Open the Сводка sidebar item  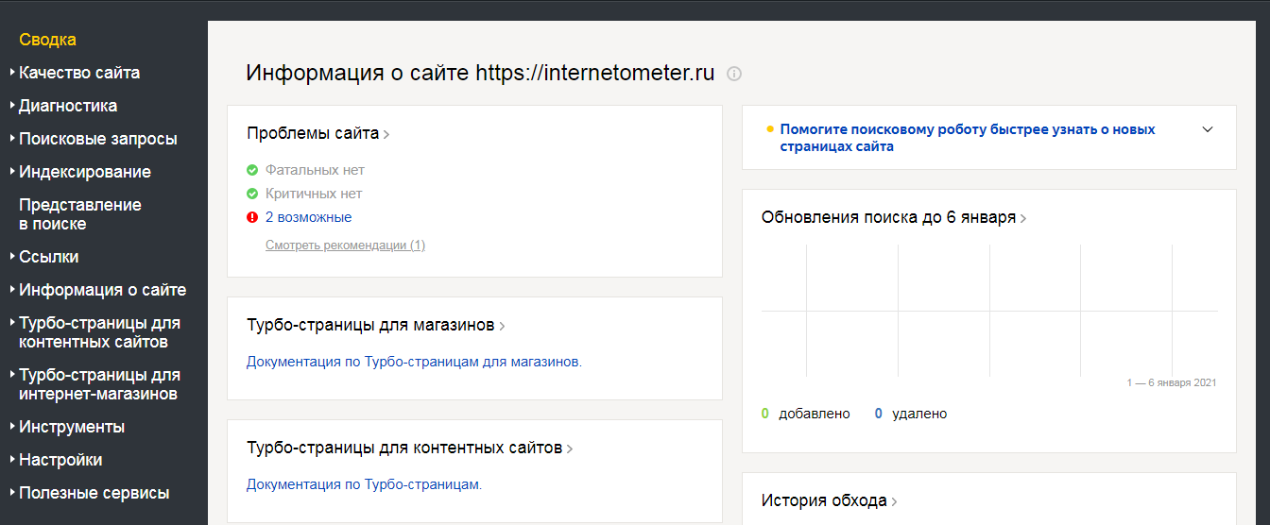pos(47,40)
